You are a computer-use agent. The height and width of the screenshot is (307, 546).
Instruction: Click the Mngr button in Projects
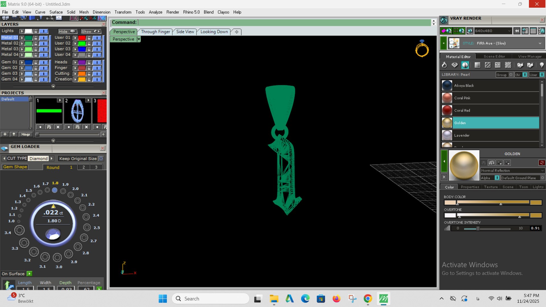point(26,134)
